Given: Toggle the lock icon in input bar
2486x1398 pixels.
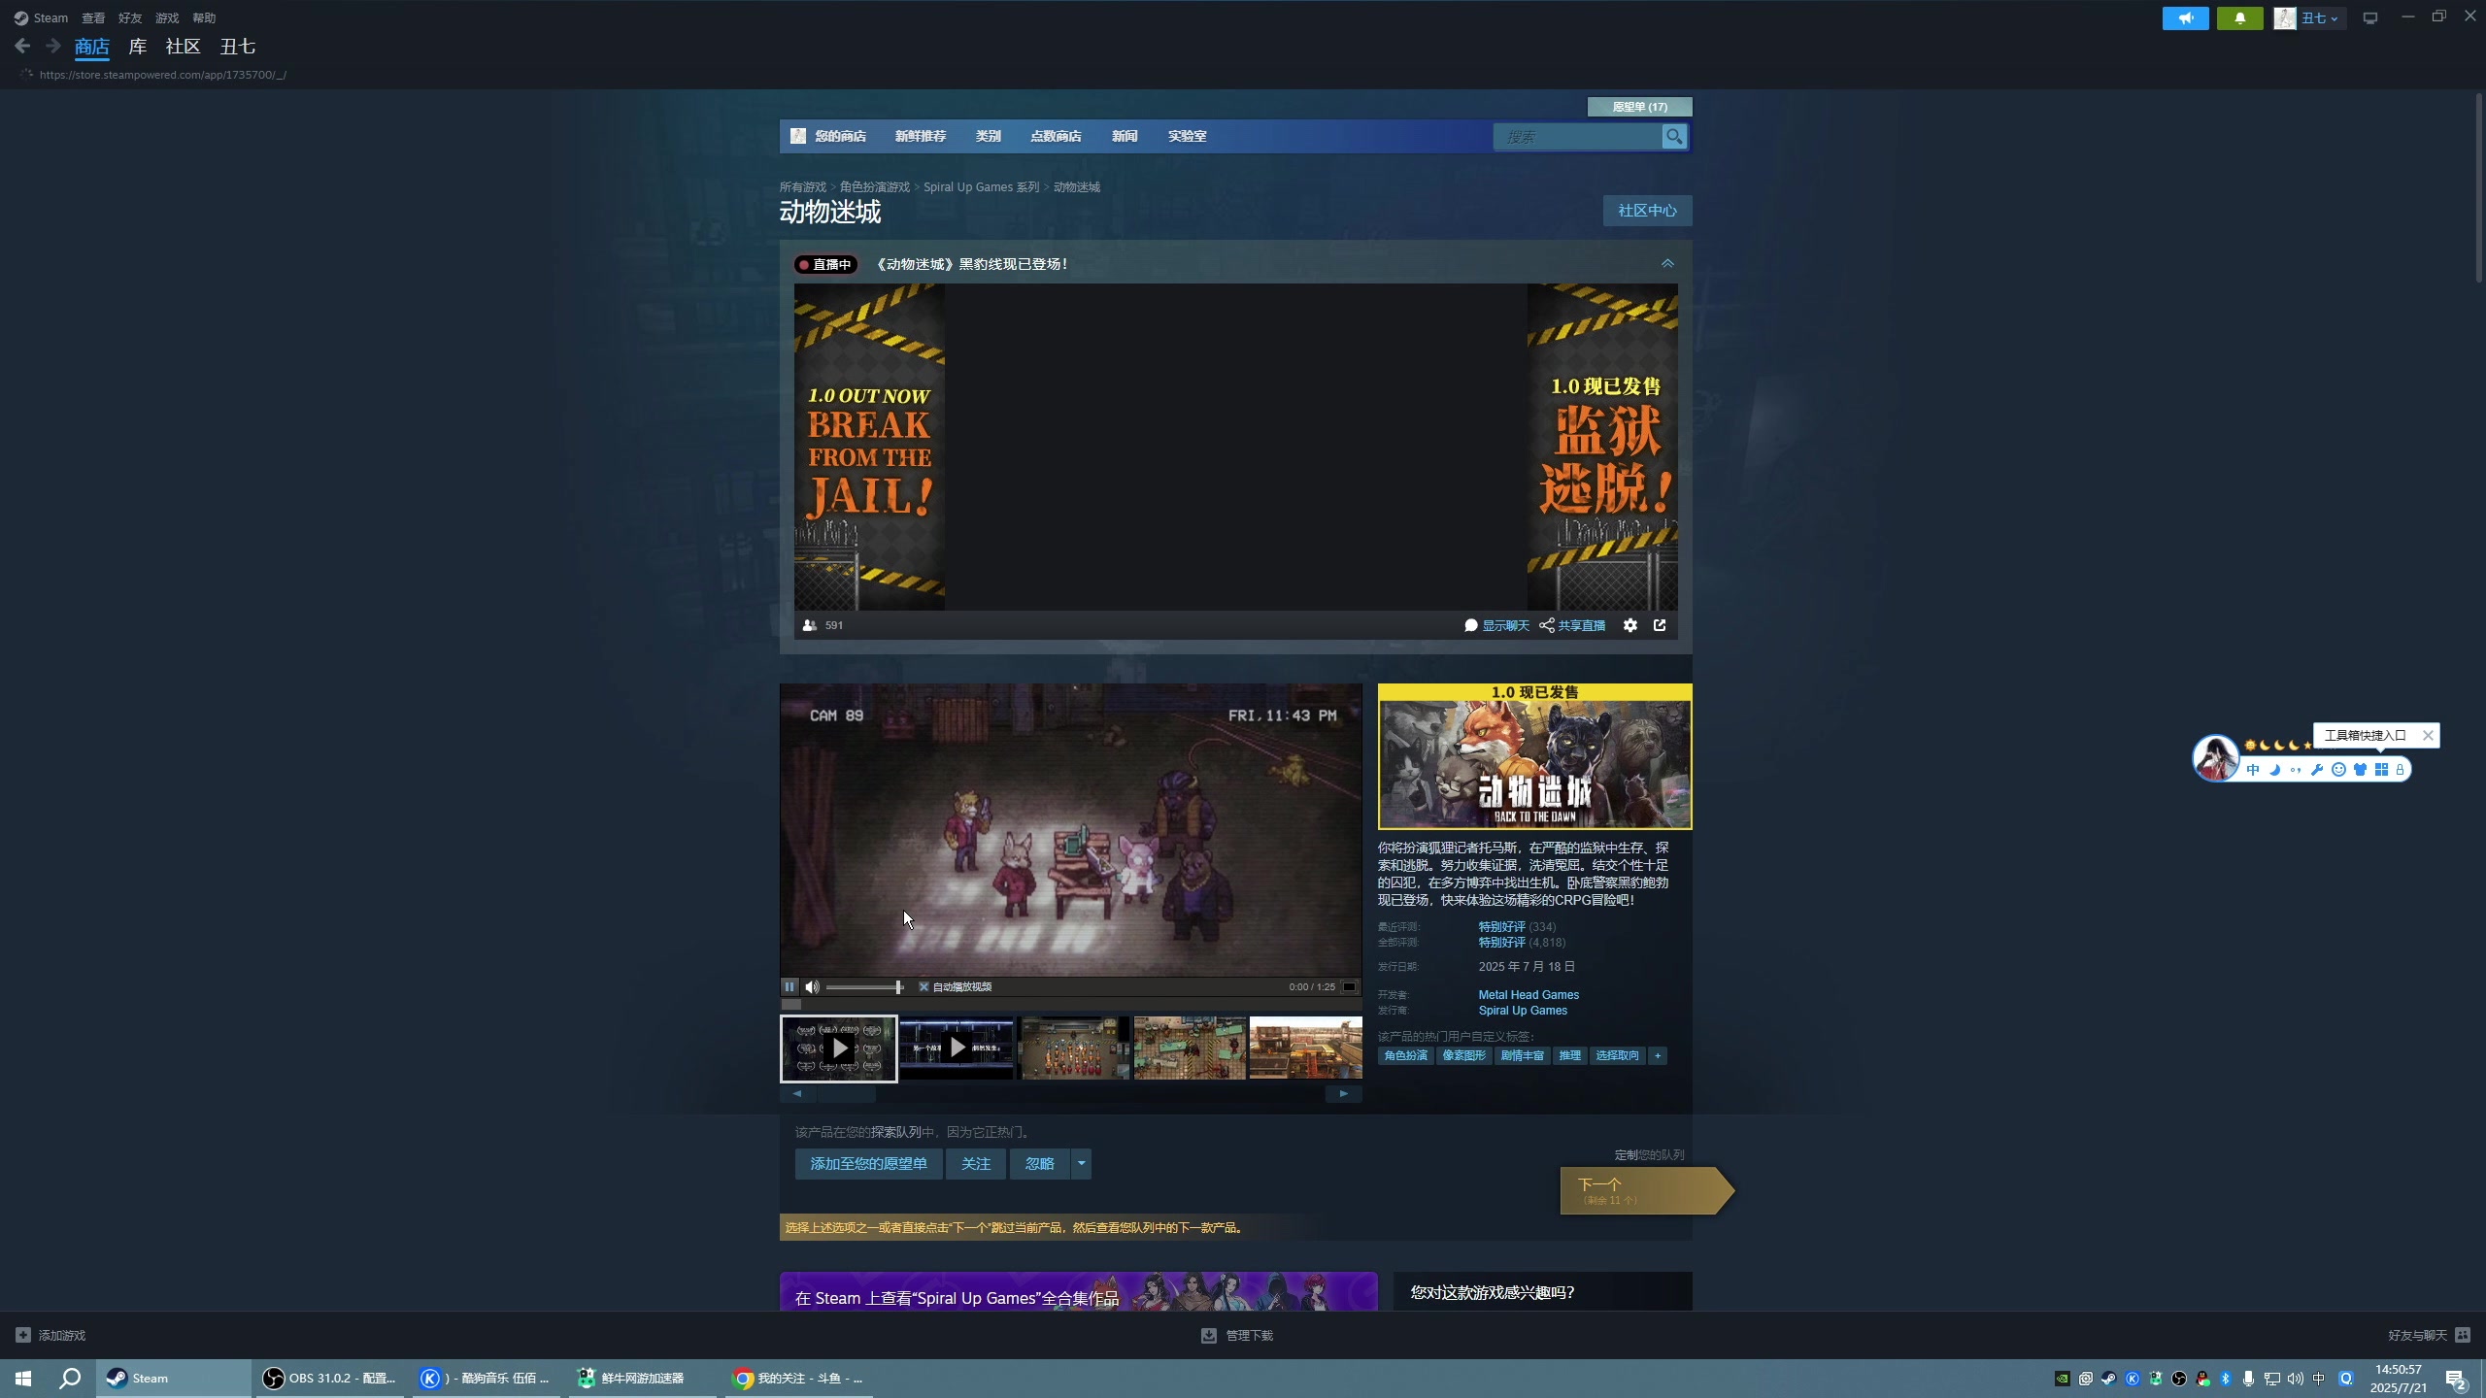Looking at the screenshot, I should 2400,770.
